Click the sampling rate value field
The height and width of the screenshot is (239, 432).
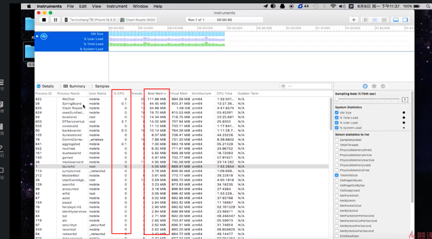pos(405,100)
